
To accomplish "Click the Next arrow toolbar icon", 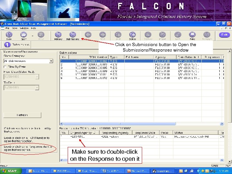I will pyautogui.click(x=102, y=36).
